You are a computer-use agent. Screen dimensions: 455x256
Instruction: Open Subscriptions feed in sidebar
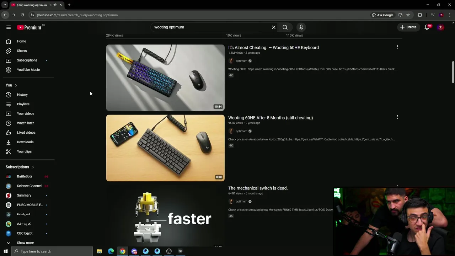pyautogui.click(x=27, y=60)
